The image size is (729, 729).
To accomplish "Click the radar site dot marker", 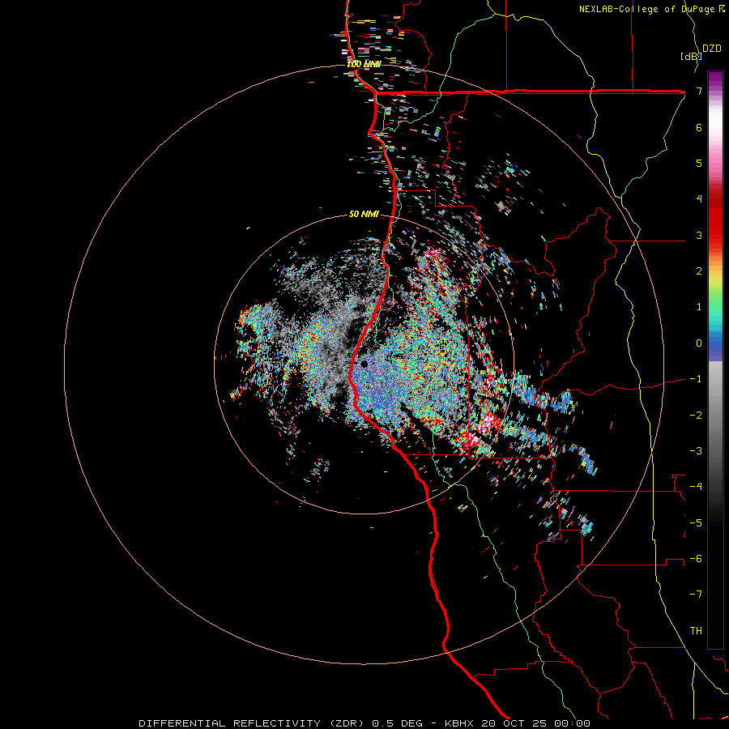I will click(x=364, y=364).
